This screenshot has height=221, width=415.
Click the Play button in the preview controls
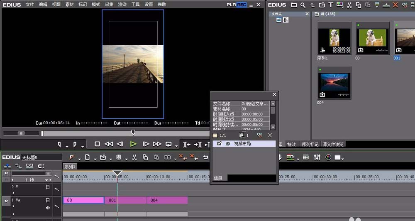pos(133,144)
